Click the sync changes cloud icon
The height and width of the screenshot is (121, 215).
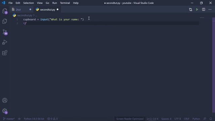tap(19, 119)
